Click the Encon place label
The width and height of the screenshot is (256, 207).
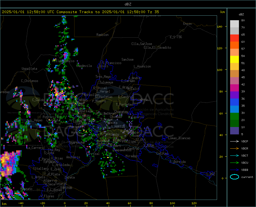click(x=187, y=24)
